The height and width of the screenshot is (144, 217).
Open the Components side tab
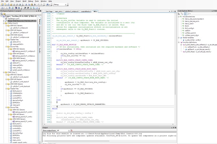[40, 30]
